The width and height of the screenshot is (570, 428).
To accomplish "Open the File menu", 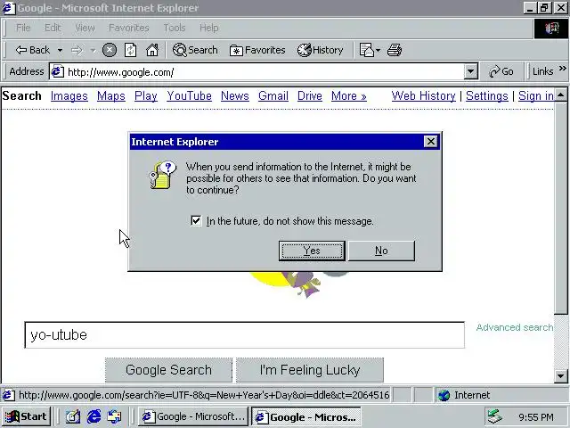I will (x=23, y=28).
